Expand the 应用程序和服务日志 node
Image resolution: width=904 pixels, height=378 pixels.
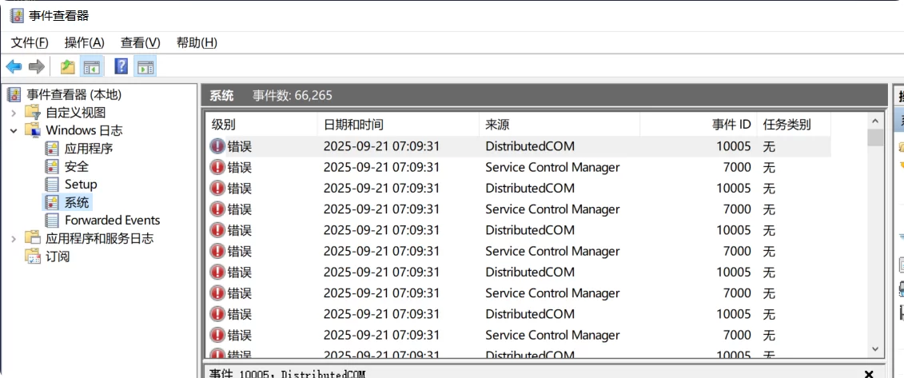pos(13,238)
